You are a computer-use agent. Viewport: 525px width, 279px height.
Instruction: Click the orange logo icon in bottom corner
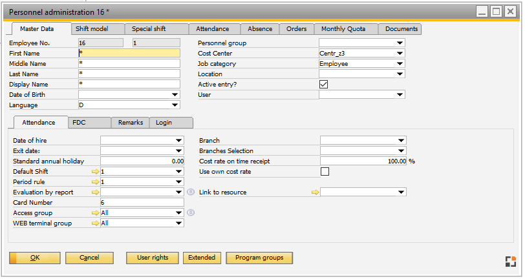tap(510, 261)
